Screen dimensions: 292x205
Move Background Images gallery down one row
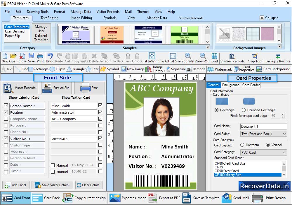click(x=279, y=40)
